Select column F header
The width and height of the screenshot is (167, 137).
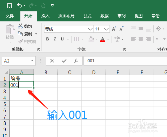[x=142, y=72]
